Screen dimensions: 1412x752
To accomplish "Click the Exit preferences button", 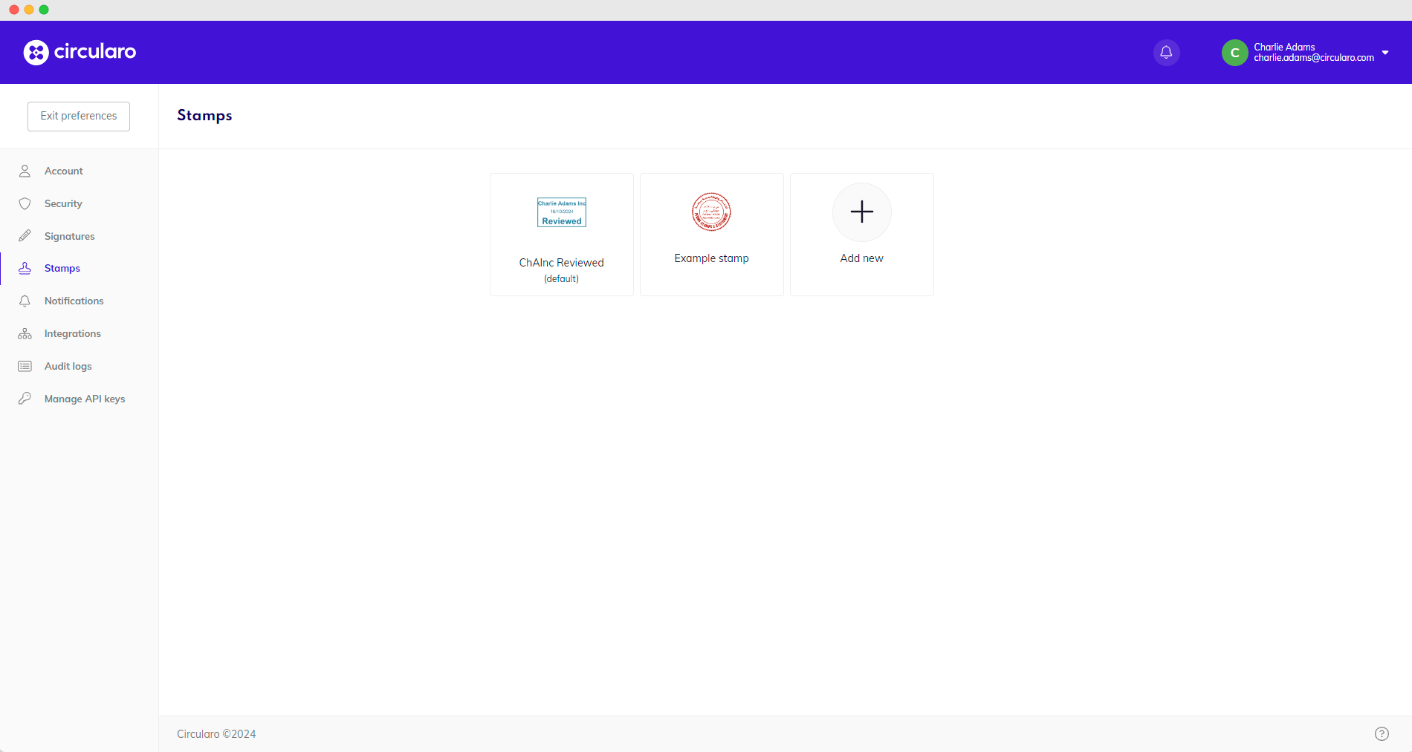I will pyautogui.click(x=79, y=117).
